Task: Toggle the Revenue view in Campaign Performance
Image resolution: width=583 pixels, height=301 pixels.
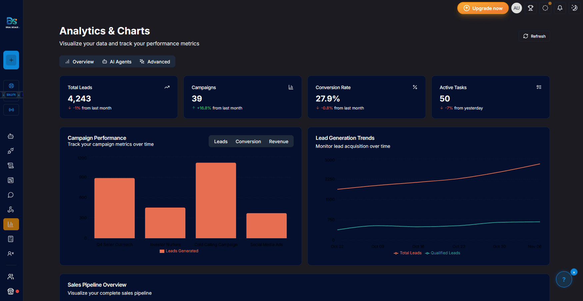Action: tap(278, 141)
